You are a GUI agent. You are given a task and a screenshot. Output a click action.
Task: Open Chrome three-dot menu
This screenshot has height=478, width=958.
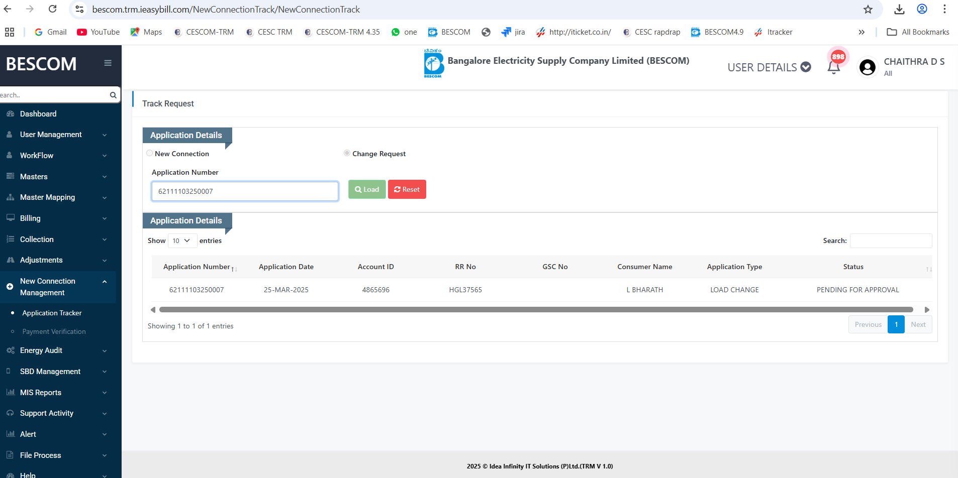[x=944, y=9]
